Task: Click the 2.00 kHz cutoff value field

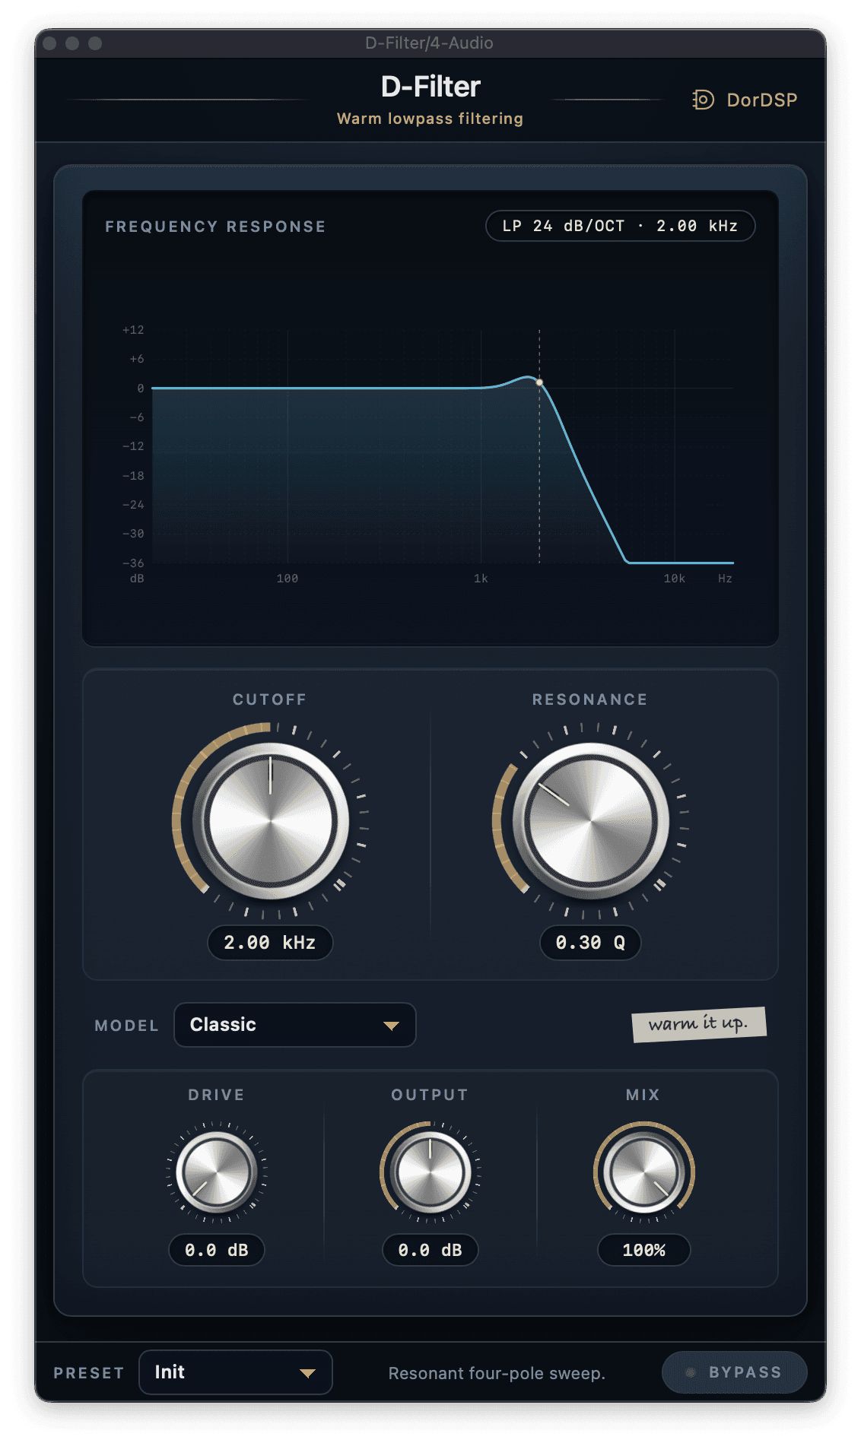Action: (270, 943)
